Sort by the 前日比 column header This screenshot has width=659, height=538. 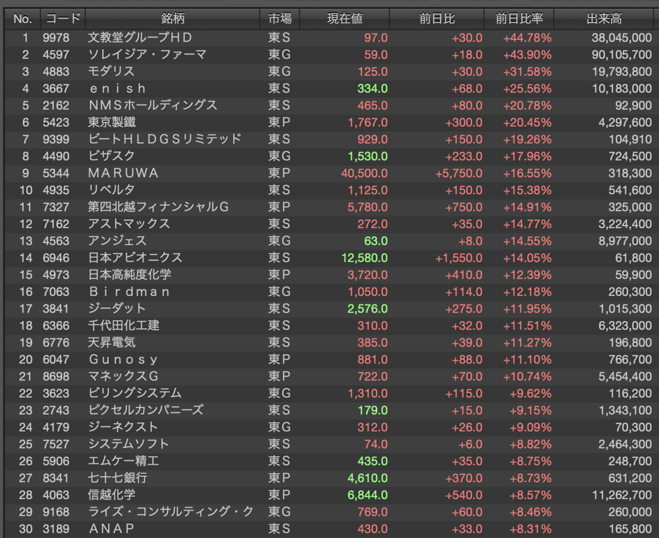click(437, 19)
